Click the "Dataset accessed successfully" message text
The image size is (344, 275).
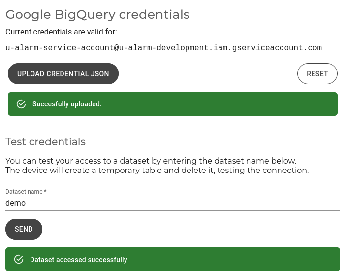[79, 260]
